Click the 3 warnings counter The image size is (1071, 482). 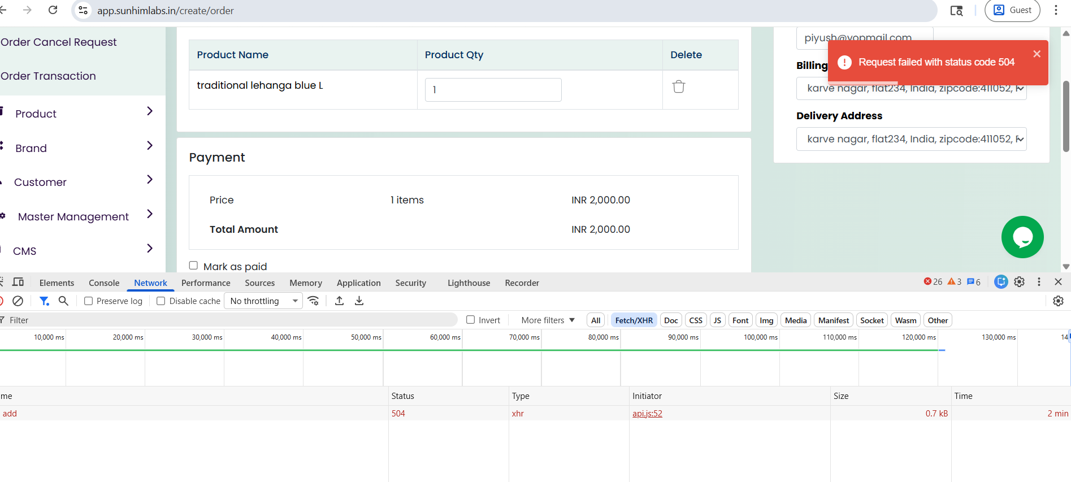click(955, 281)
